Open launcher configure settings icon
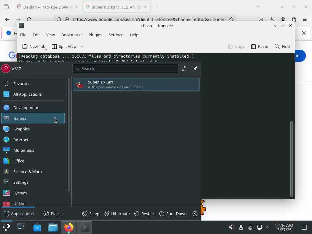This screenshot has width=312, height=234. [184, 69]
